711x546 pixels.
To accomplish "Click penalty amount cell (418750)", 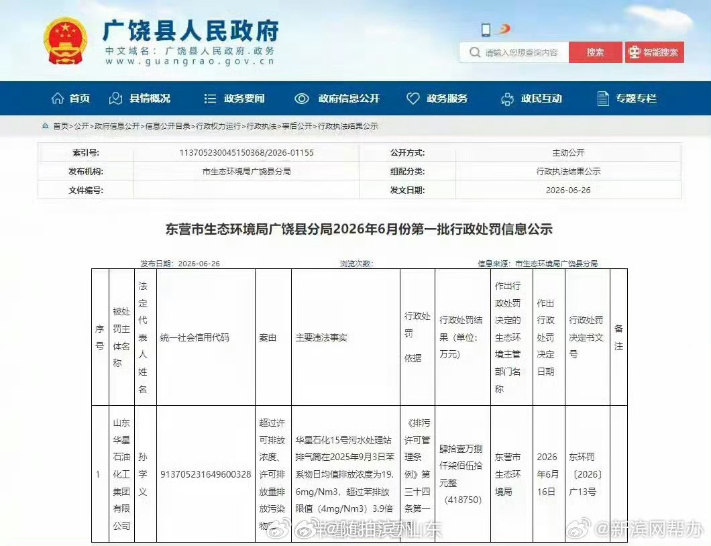I will click(461, 474).
